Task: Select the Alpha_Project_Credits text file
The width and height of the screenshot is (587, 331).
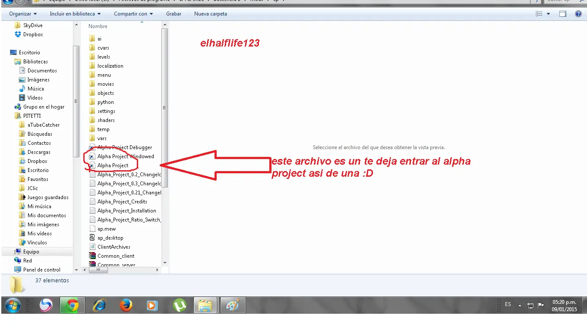Action: click(x=122, y=202)
